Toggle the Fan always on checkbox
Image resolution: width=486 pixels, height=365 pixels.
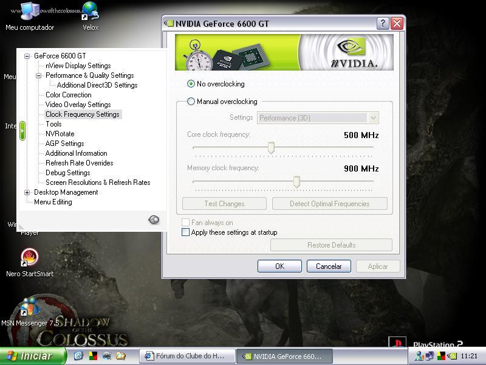185,223
